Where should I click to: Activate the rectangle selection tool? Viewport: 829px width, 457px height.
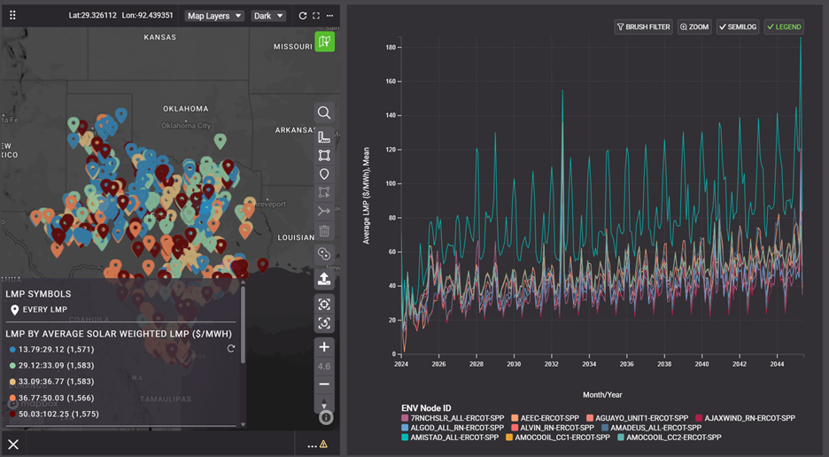324,156
